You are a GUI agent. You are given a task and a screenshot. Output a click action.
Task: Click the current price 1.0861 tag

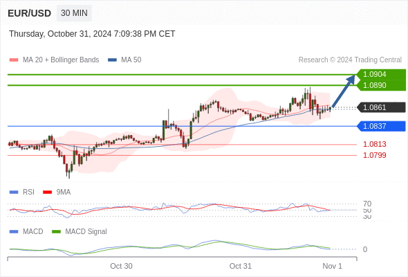pos(381,107)
